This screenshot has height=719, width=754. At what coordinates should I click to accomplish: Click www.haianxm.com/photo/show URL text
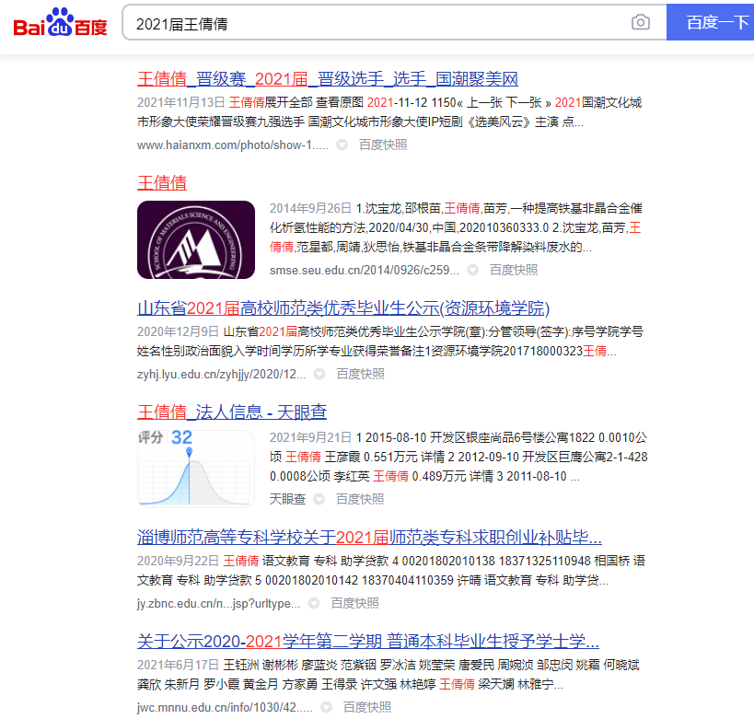point(233,145)
